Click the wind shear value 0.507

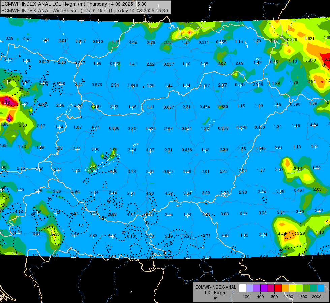tap(169, 64)
